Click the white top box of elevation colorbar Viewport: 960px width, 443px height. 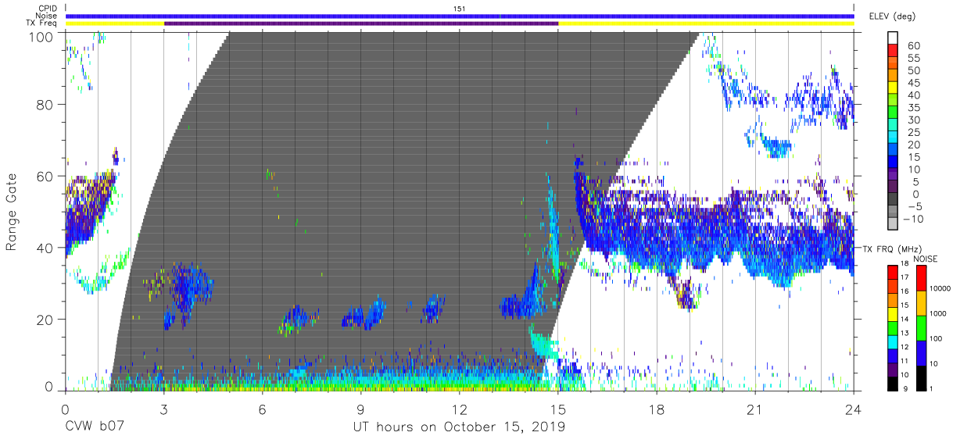(x=893, y=39)
